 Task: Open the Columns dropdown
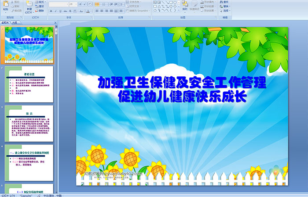[x=122, y=11]
